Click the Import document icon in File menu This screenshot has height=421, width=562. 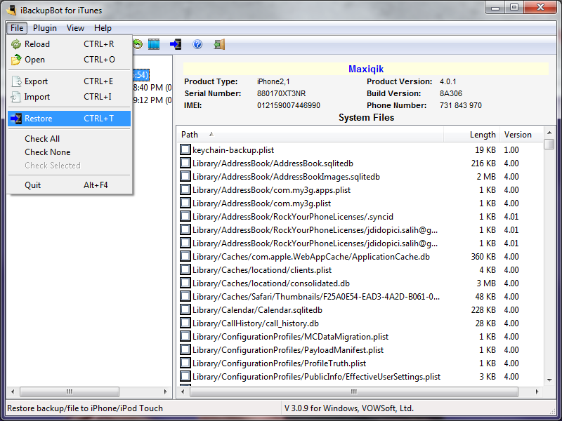click(15, 97)
